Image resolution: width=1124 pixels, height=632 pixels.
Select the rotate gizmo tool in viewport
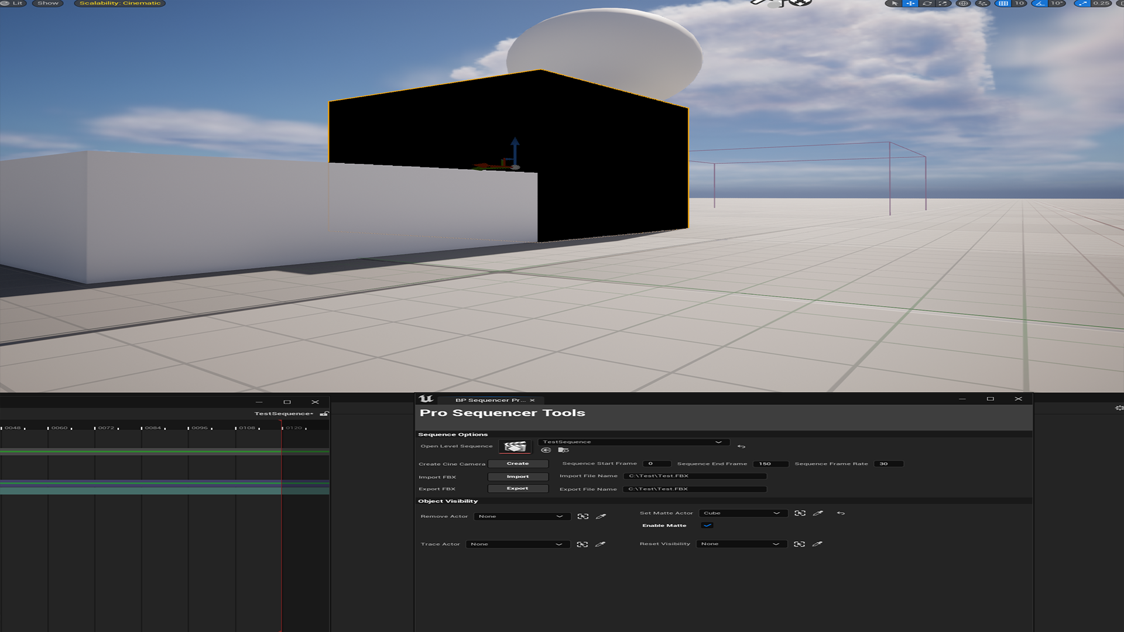927,4
